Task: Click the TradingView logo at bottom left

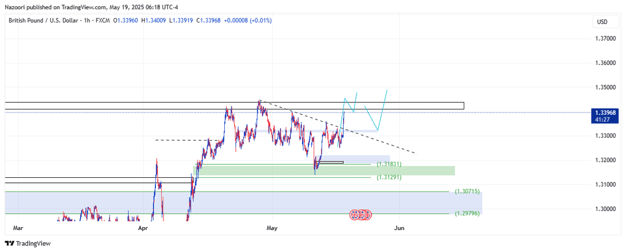Action: [28, 243]
